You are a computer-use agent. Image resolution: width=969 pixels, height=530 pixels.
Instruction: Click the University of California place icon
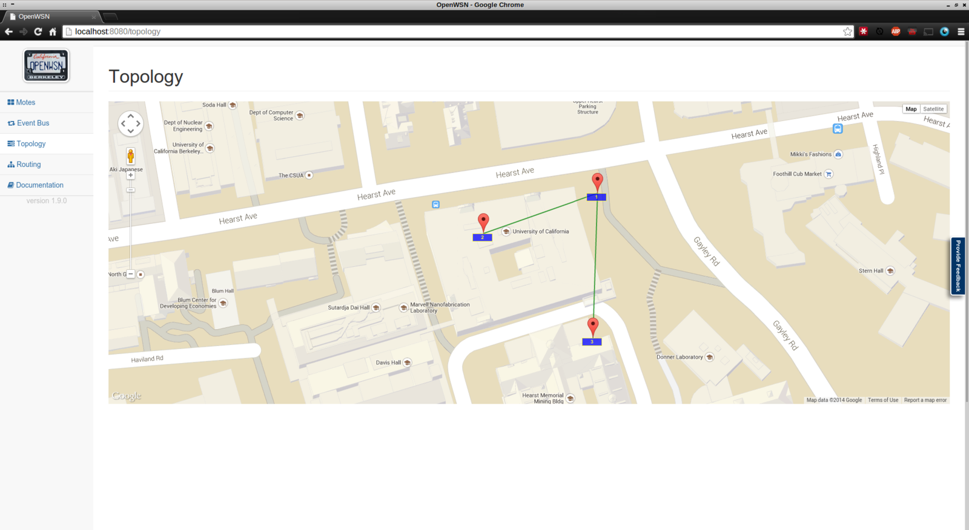point(506,231)
